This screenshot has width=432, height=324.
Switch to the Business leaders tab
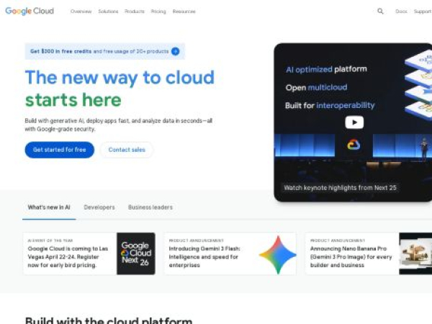tap(150, 207)
